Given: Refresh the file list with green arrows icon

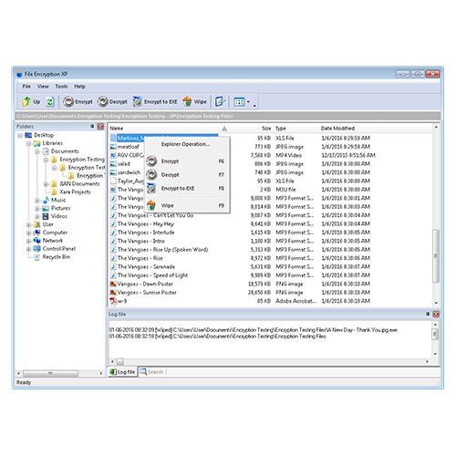Looking at the screenshot, I should pyautogui.click(x=50, y=101).
